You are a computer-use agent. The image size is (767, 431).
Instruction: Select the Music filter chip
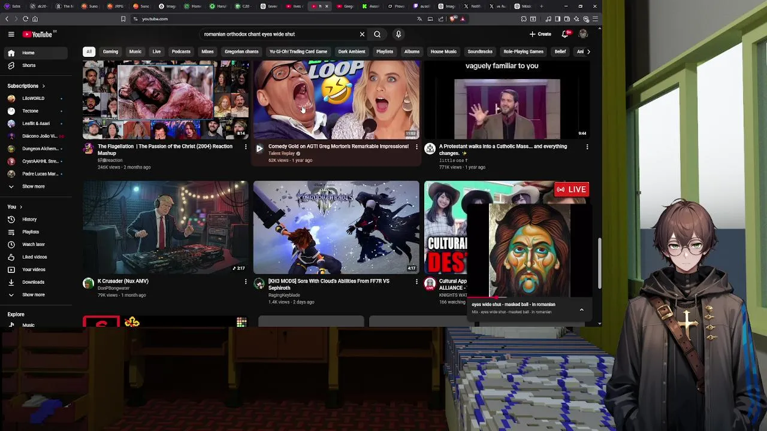(135, 51)
